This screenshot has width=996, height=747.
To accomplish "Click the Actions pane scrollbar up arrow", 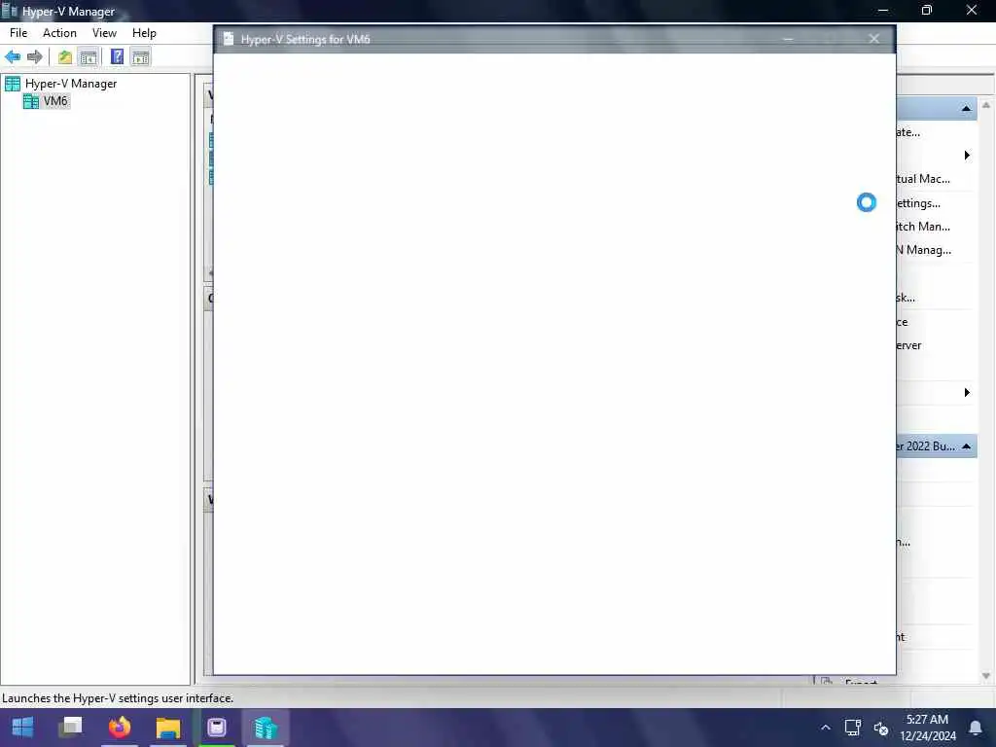I will (986, 105).
